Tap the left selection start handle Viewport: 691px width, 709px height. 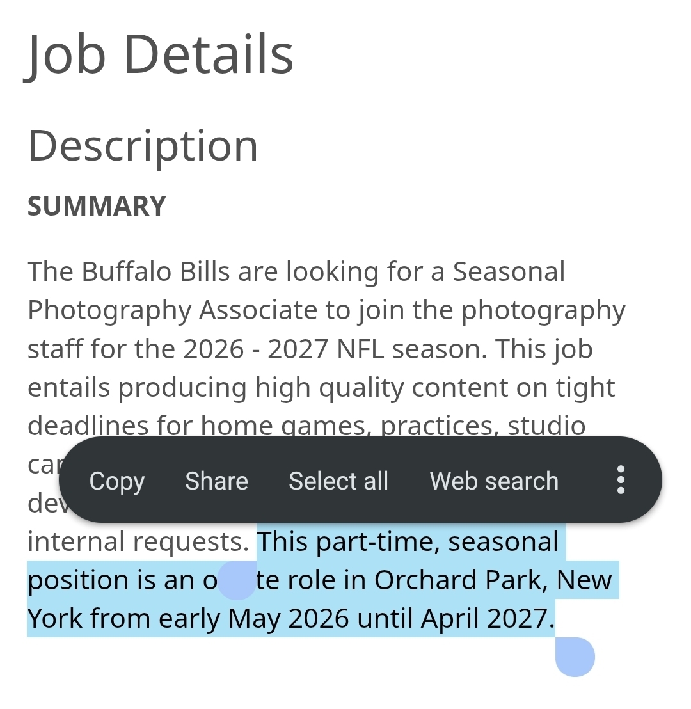tap(237, 580)
